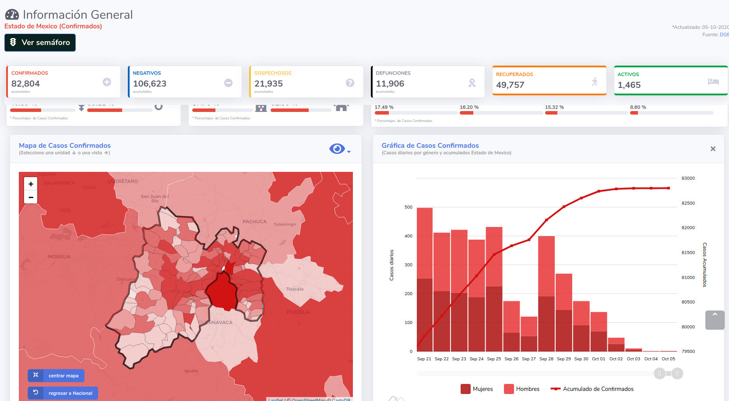
Task: Click the Gráfica de Casos Confirmados title
Action: coord(430,146)
